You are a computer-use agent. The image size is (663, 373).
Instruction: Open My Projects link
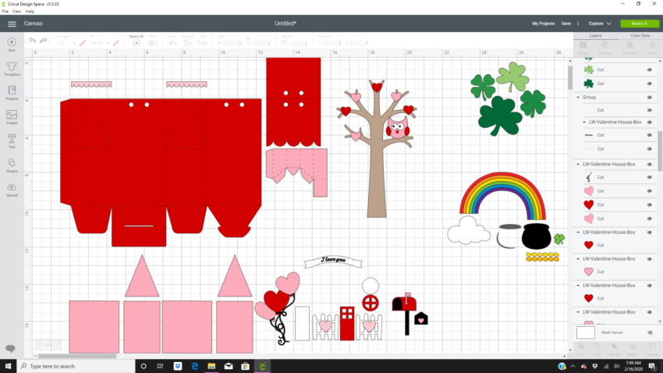(543, 23)
